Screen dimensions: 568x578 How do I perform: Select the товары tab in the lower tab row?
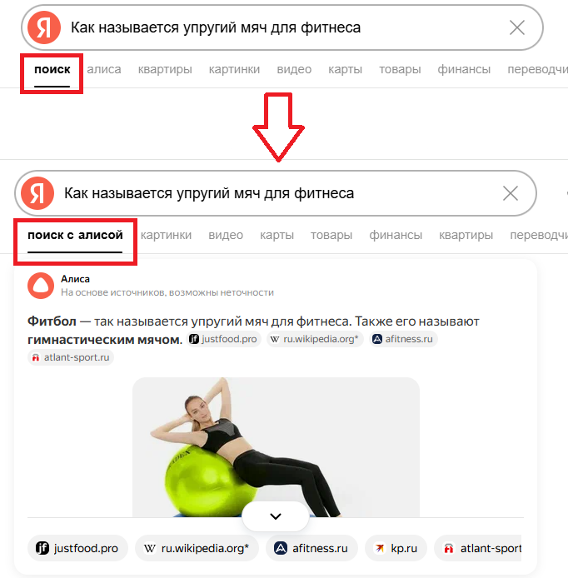coord(331,235)
